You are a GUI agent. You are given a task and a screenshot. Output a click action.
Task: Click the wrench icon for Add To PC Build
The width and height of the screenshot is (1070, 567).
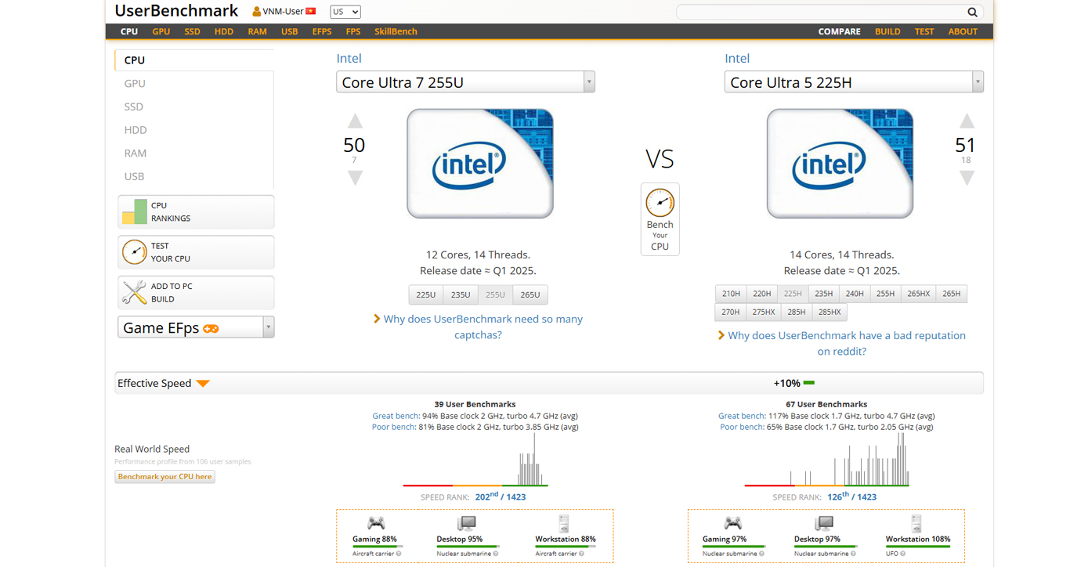click(x=134, y=291)
